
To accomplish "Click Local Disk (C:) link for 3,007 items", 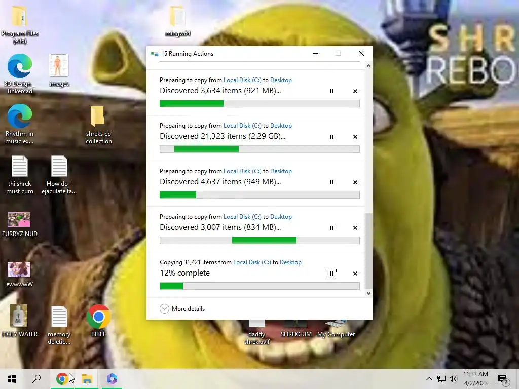I will (x=242, y=217).
